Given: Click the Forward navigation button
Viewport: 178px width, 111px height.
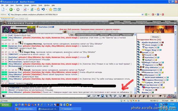Looking at the screenshot, I should (18, 9).
